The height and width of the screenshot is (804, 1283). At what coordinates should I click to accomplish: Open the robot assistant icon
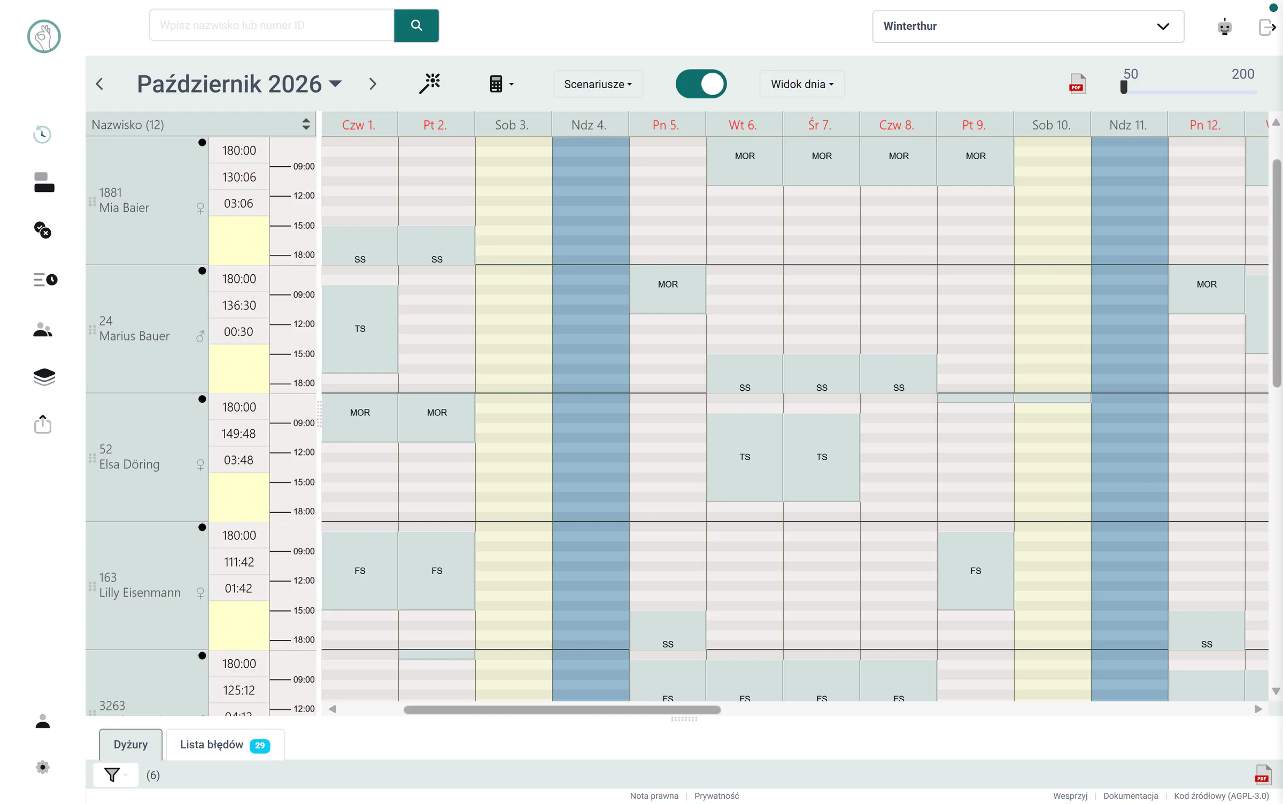(1224, 27)
